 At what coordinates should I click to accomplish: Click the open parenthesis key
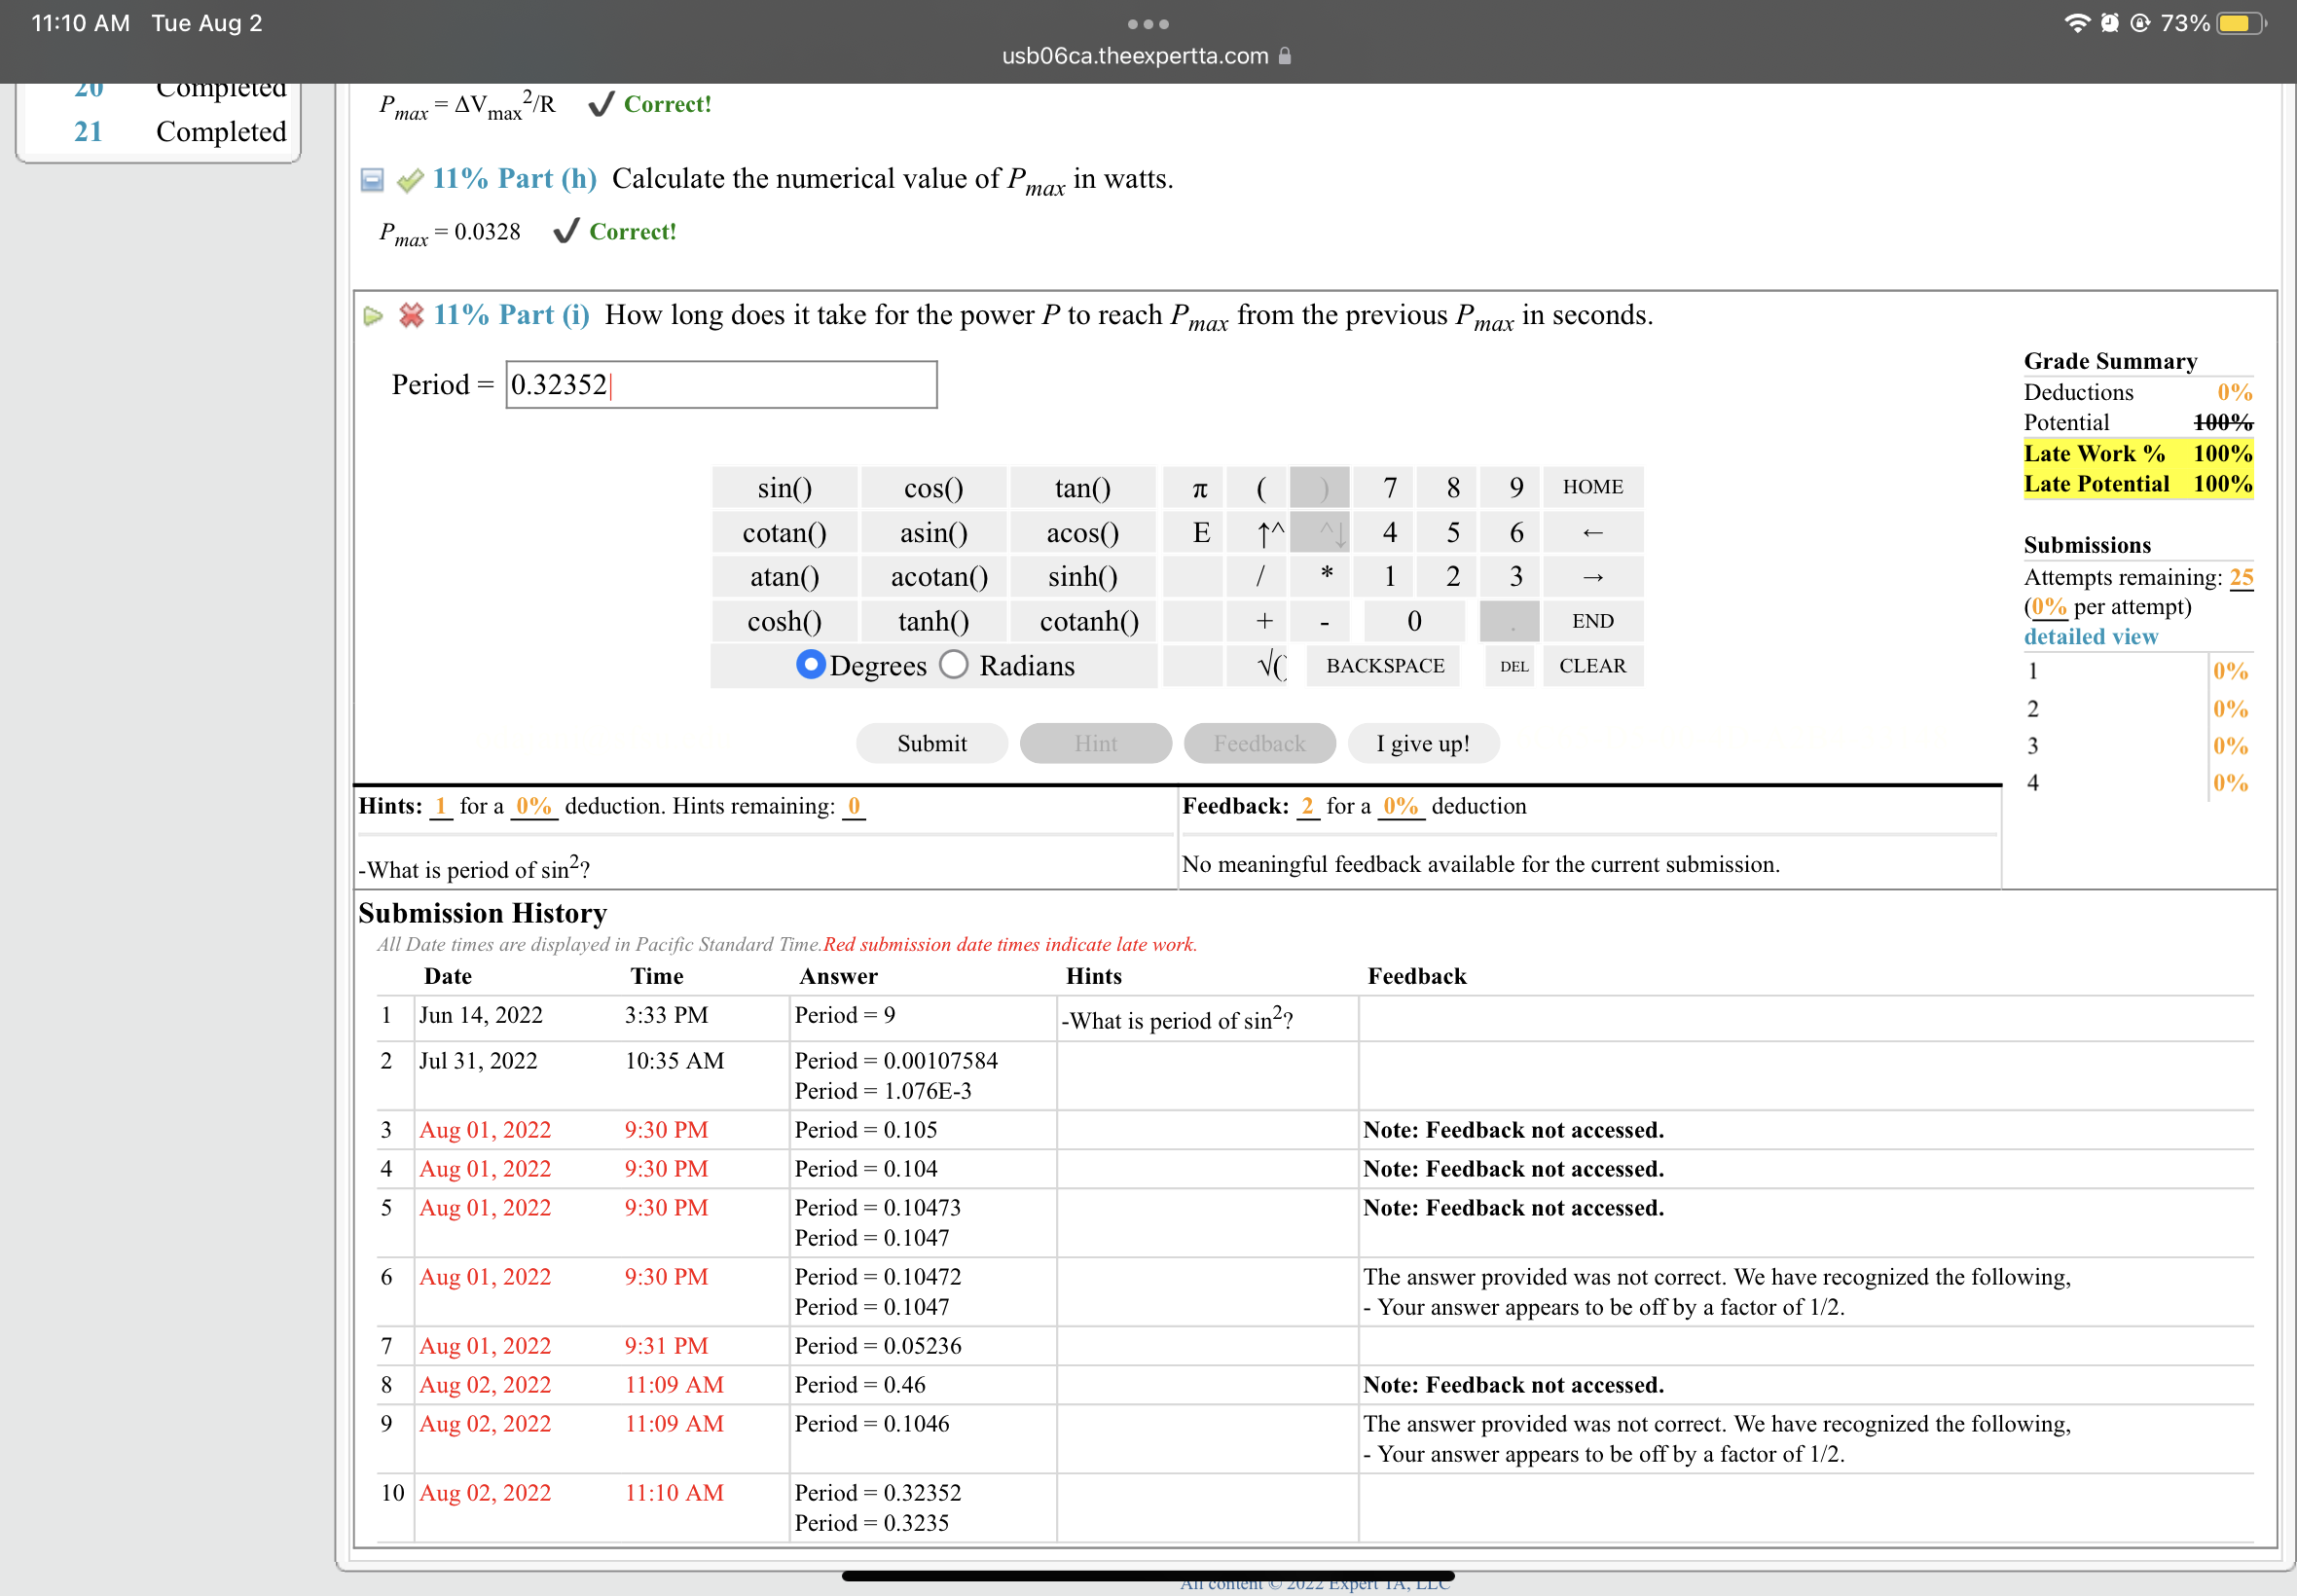[x=1260, y=488]
